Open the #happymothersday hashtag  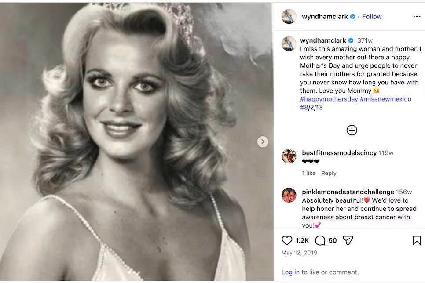pos(329,99)
